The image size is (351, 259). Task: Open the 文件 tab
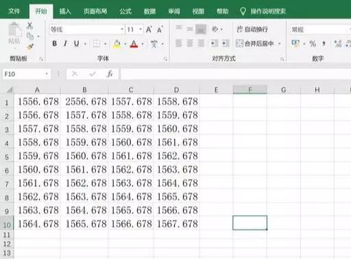click(x=14, y=11)
